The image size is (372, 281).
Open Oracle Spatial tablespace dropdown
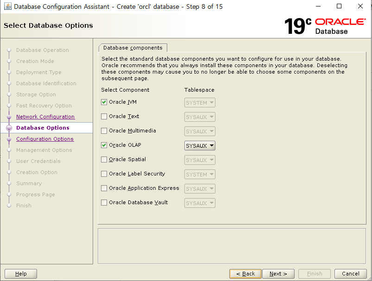point(200,160)
